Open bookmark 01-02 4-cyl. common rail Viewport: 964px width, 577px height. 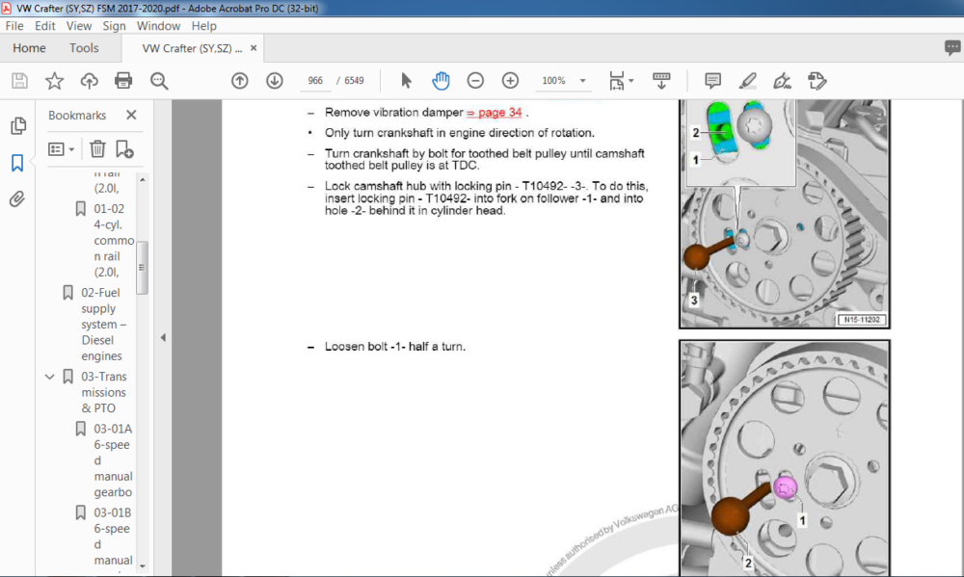coord(114,240)
